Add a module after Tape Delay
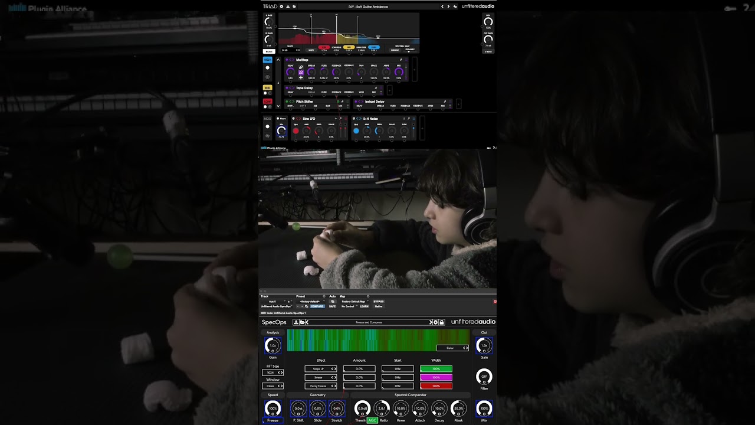The height and width of the screenshot is (425, 755). pyautogui.click(x=389, y=90)
